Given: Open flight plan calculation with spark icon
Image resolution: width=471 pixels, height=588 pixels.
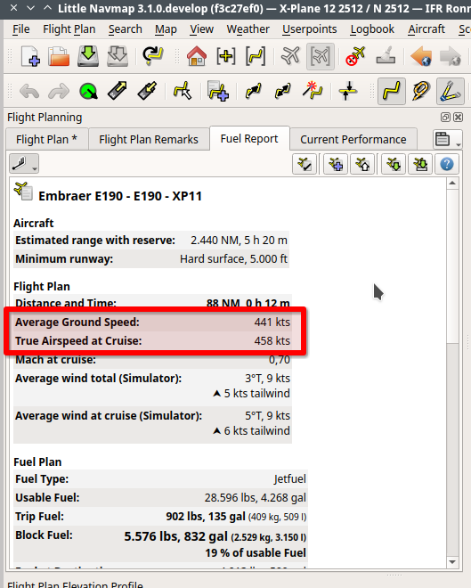Looking at the screenshot, I should click(x=313, y=91).
